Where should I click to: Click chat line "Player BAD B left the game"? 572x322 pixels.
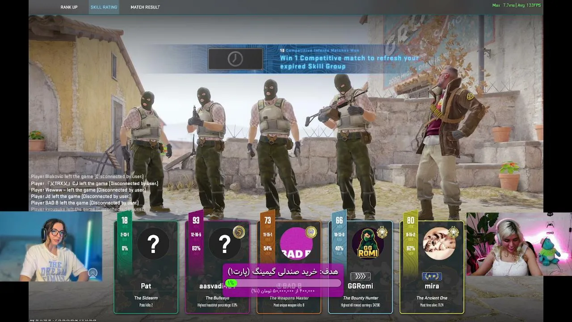[84, 203]
